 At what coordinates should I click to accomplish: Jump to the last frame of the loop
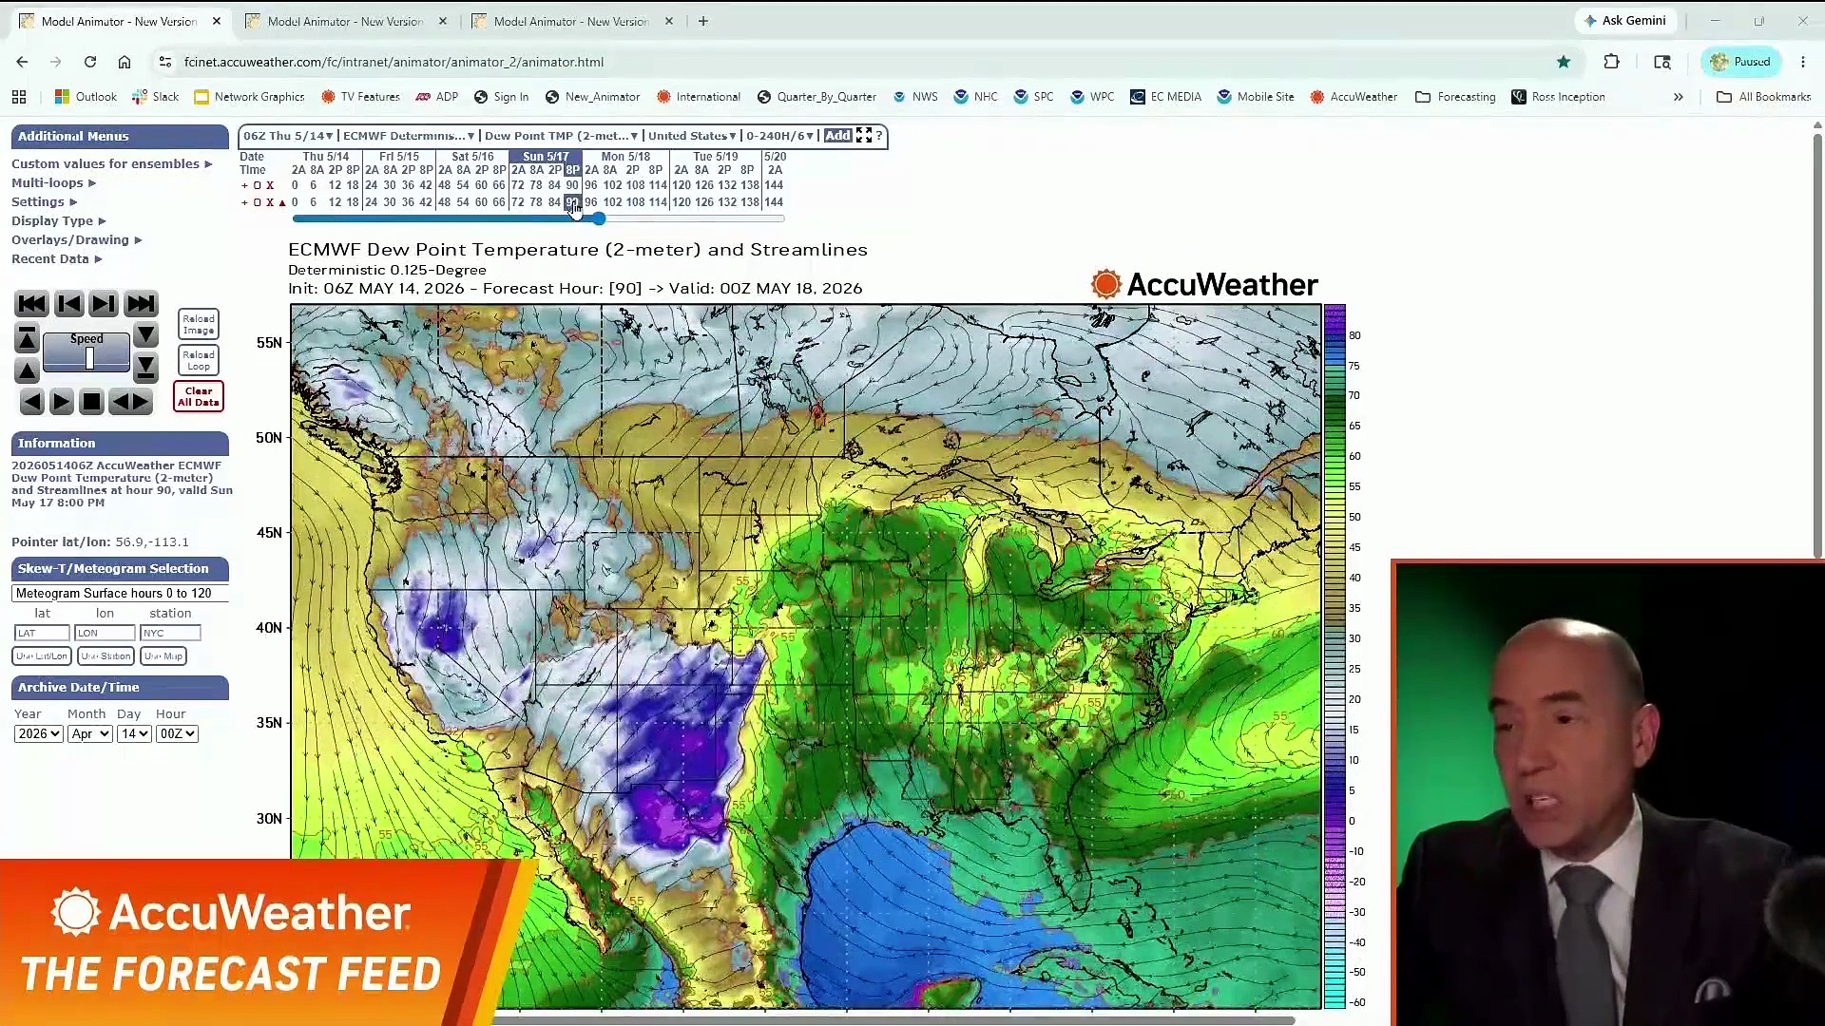click(141, 304)
